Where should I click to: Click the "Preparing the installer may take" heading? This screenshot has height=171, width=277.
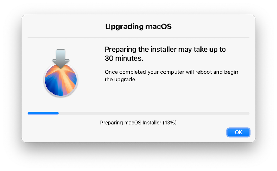148,49
